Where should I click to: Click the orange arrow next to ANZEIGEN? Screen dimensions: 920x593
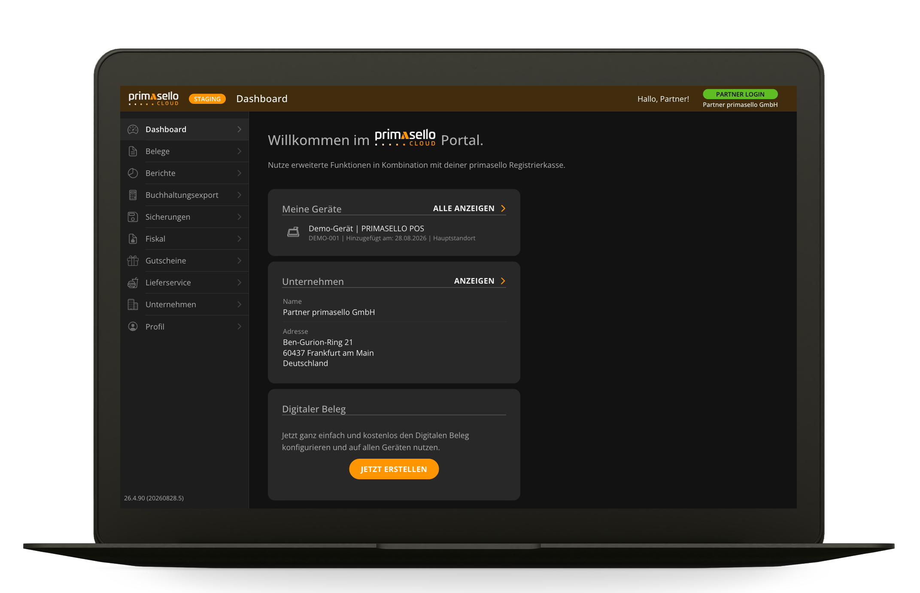[x=503, y=281]
